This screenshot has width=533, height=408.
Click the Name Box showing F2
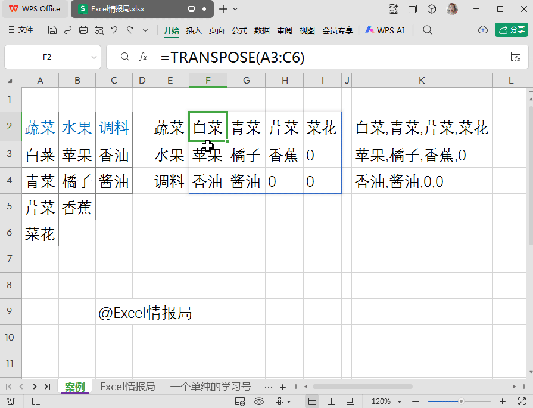pyautogui.click(x=47, y=57)
